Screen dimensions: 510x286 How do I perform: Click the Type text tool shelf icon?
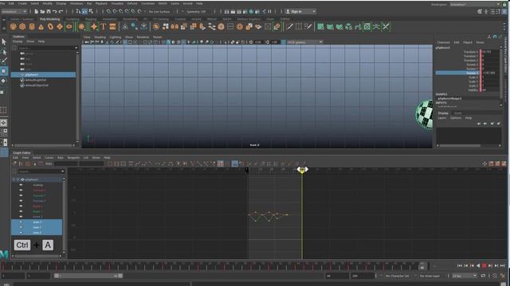click(104, 27)
